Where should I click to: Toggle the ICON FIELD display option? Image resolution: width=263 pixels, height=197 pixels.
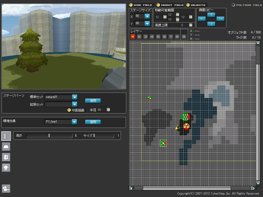[131, 5]
